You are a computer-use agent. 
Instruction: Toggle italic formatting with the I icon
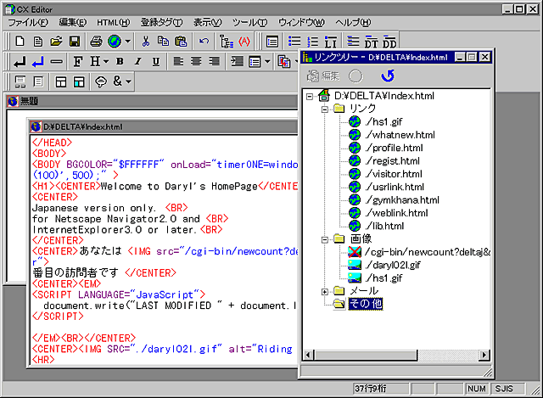click(138, 62)
